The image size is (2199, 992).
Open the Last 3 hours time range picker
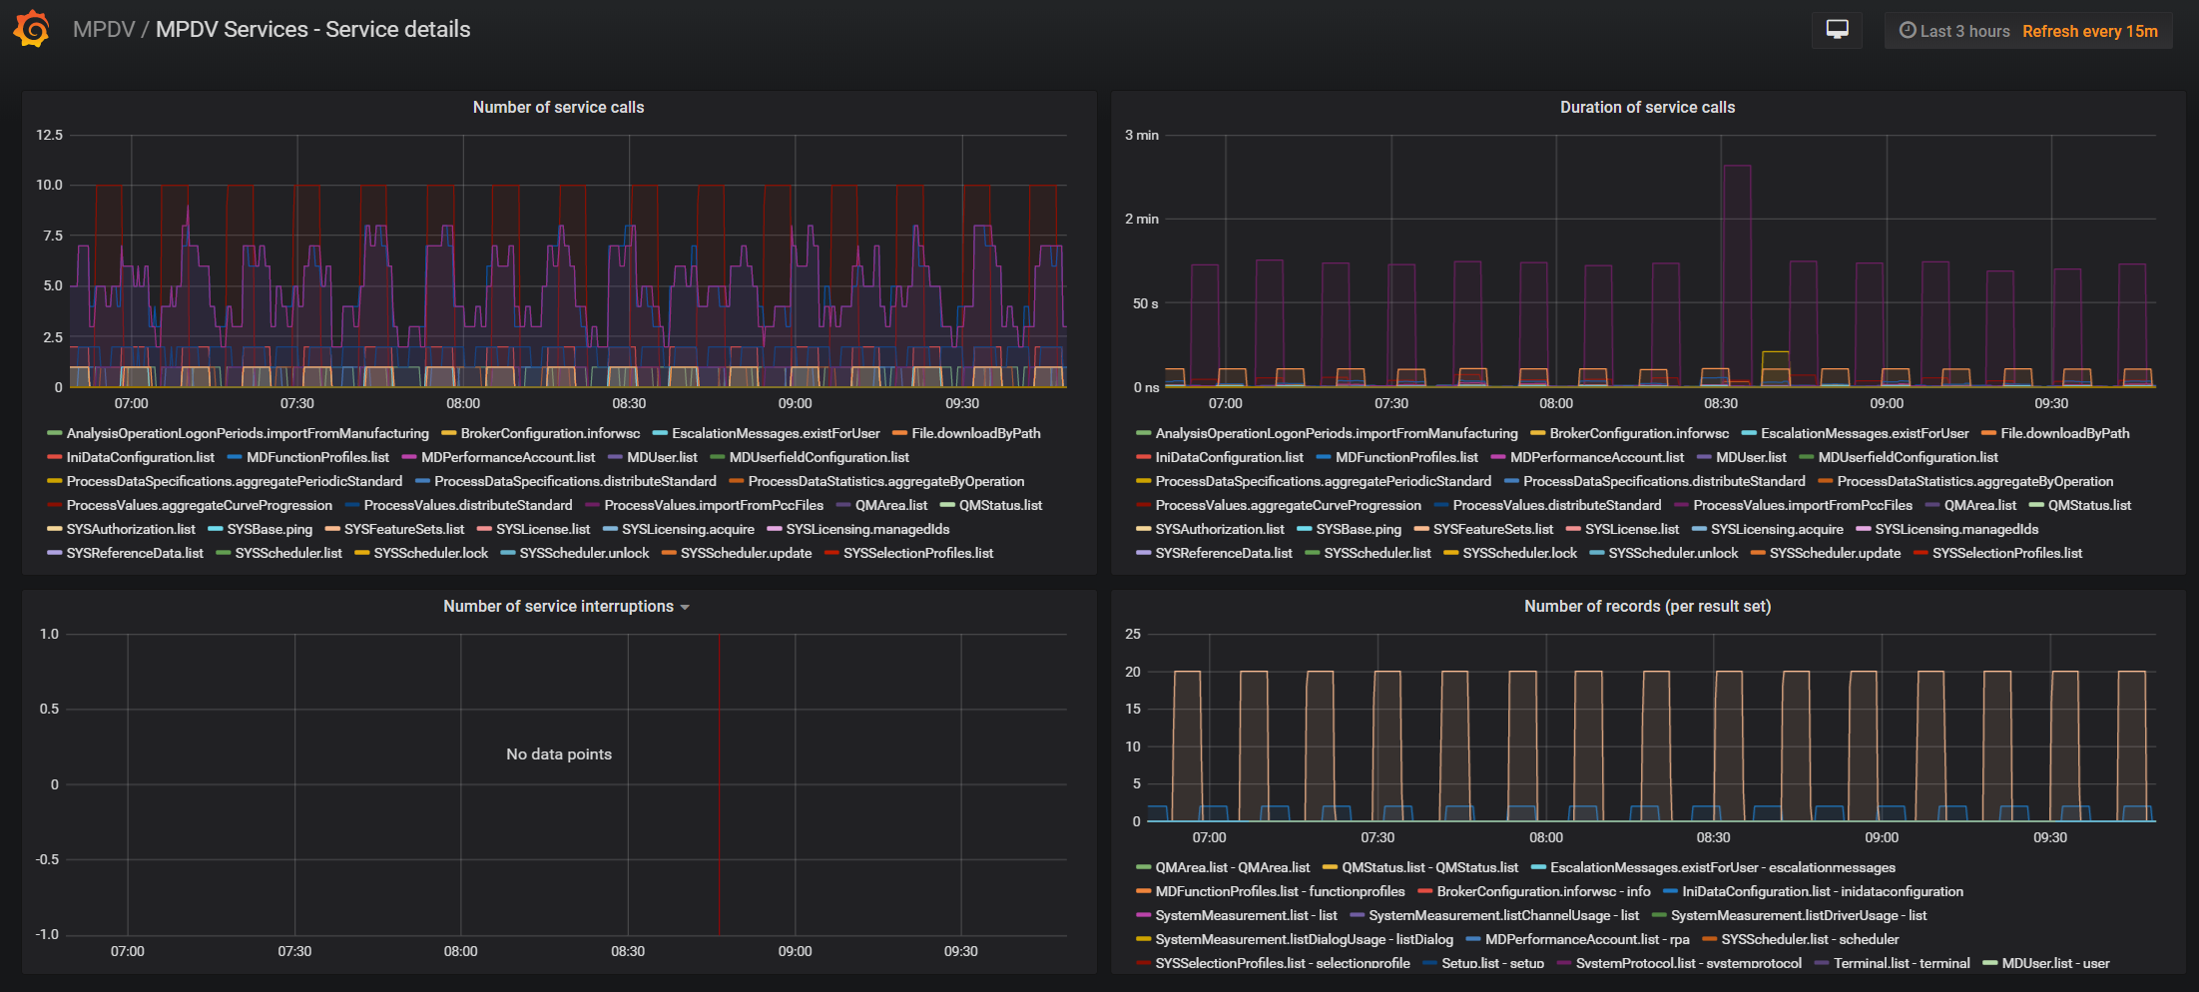point(1954,31)
